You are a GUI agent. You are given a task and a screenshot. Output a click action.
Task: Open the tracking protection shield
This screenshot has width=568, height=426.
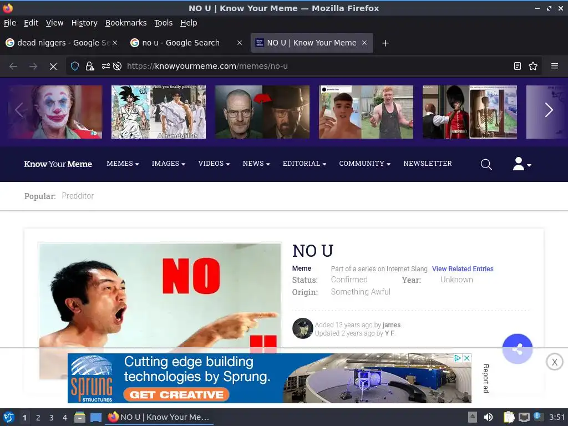pos(75,67)
